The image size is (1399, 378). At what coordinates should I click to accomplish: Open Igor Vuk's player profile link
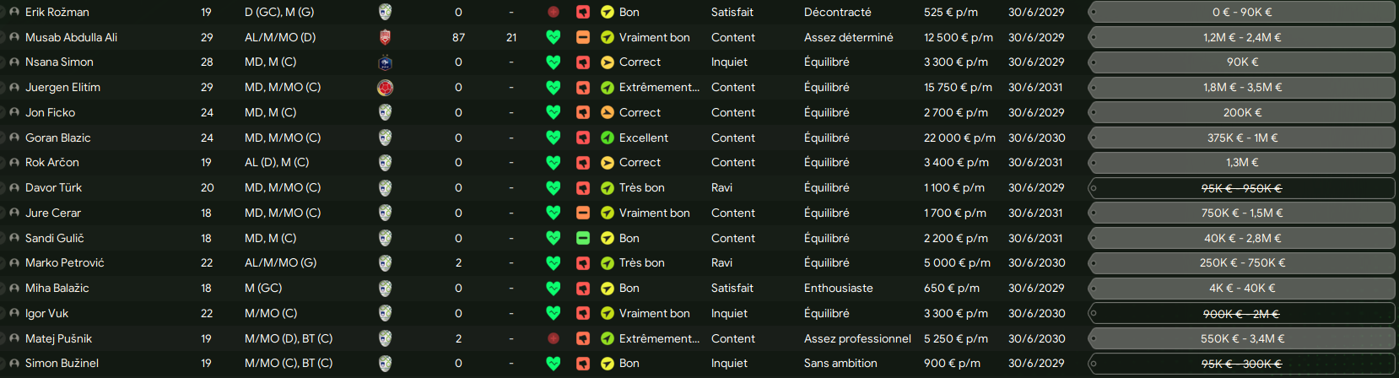pos(46,313)
